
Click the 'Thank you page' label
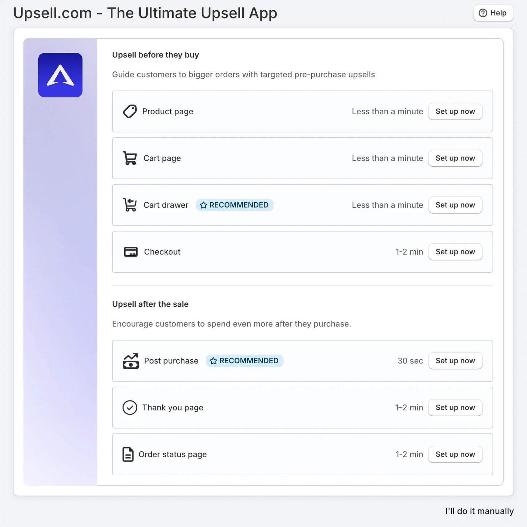click(173, 408)
